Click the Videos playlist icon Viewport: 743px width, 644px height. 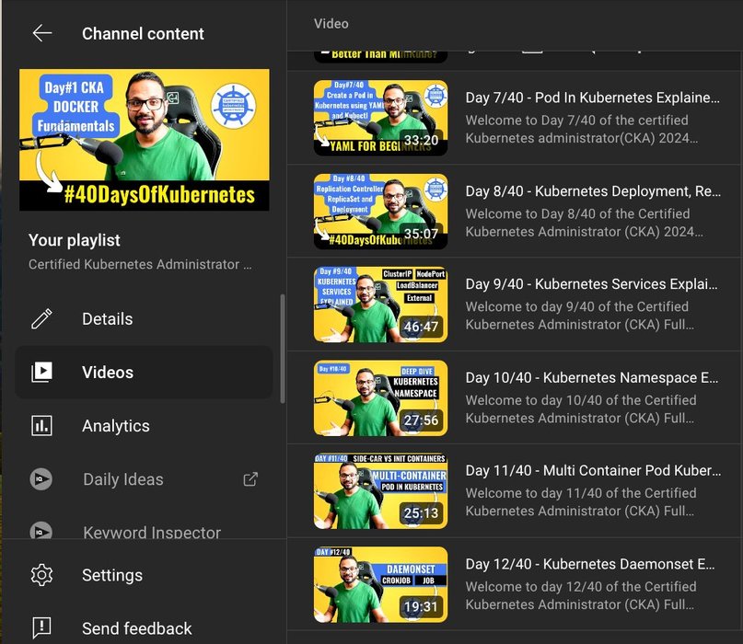pos(41,373)
